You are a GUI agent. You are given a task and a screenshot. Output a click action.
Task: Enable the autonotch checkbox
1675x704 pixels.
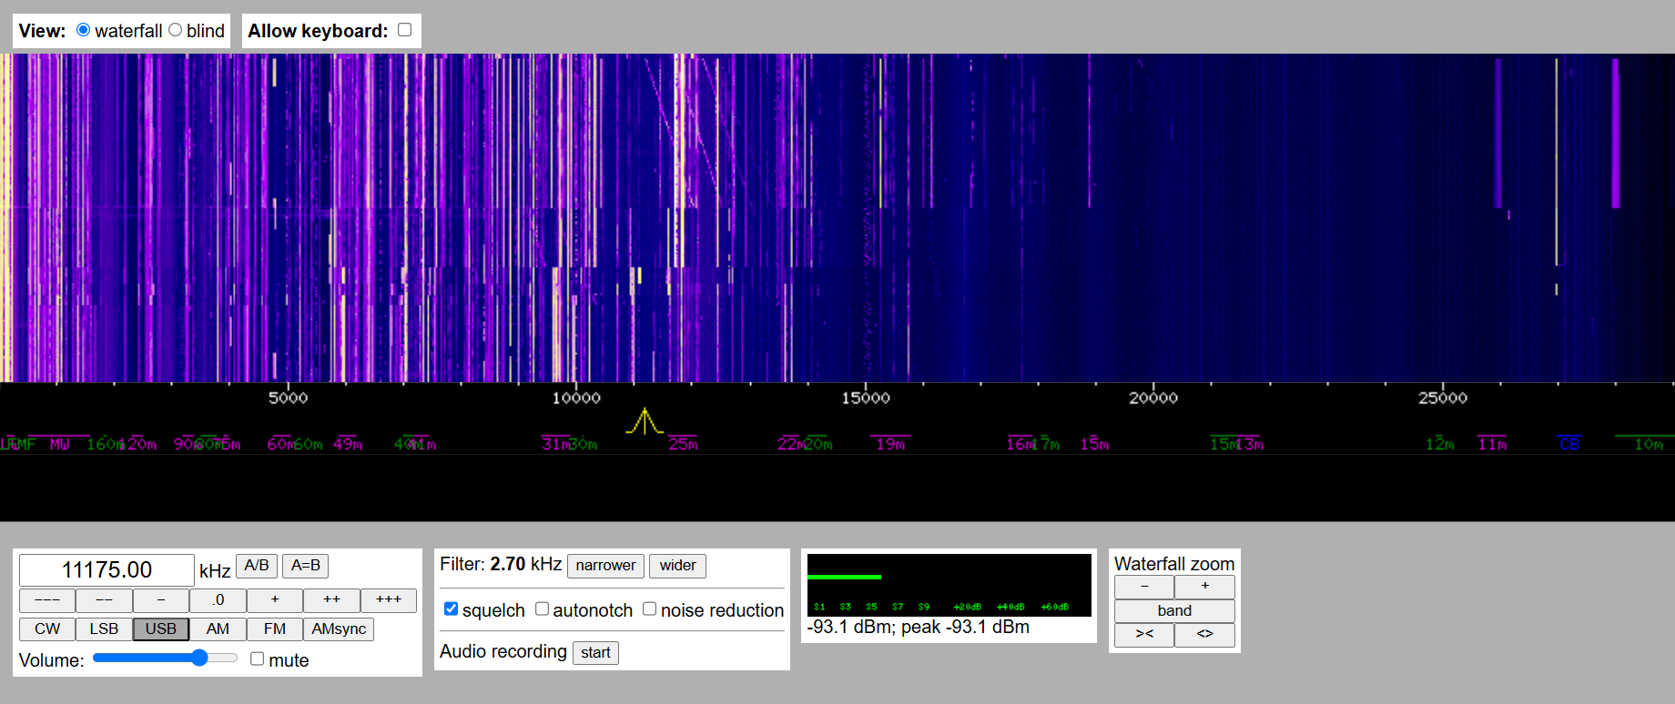(542, 608)
